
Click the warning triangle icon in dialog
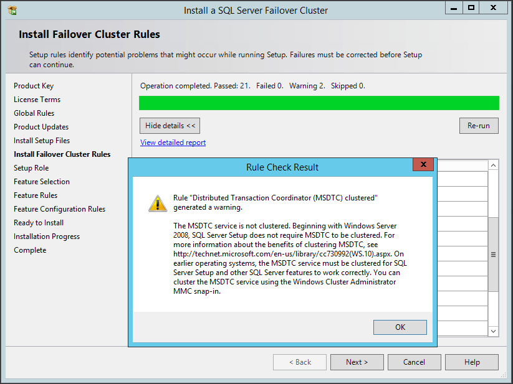[158, 204]
